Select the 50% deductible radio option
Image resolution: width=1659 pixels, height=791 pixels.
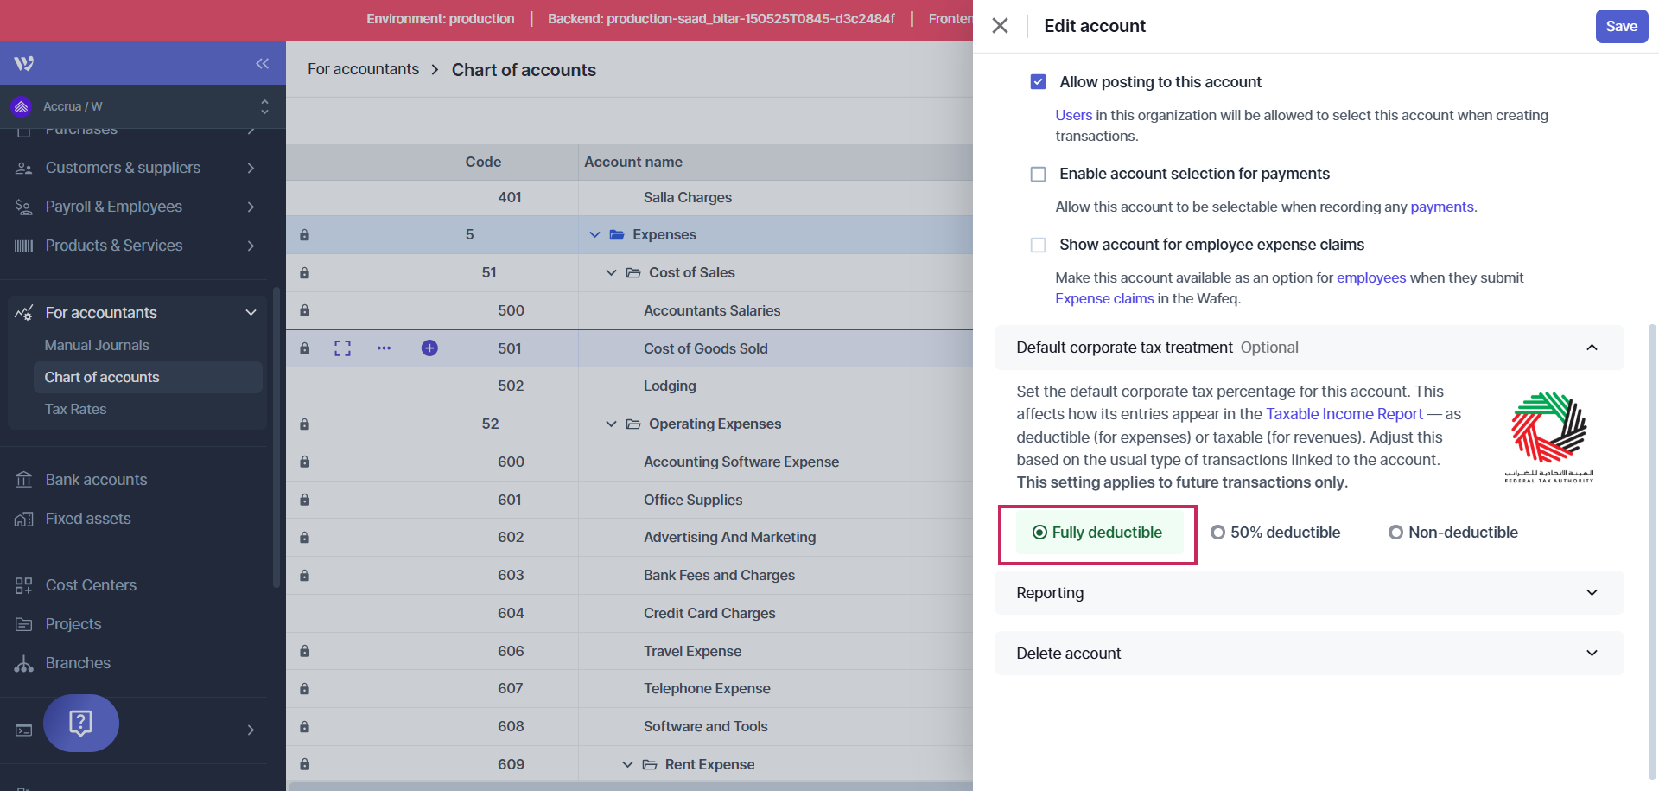coord(1217,533)
